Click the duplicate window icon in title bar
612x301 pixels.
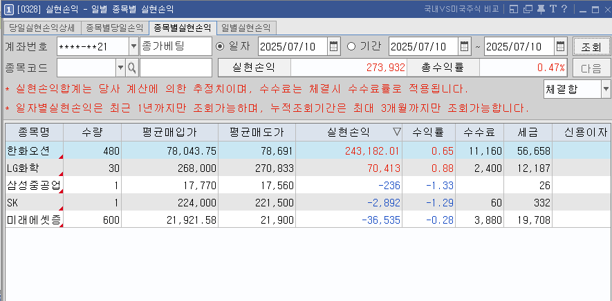click(528, 9)
